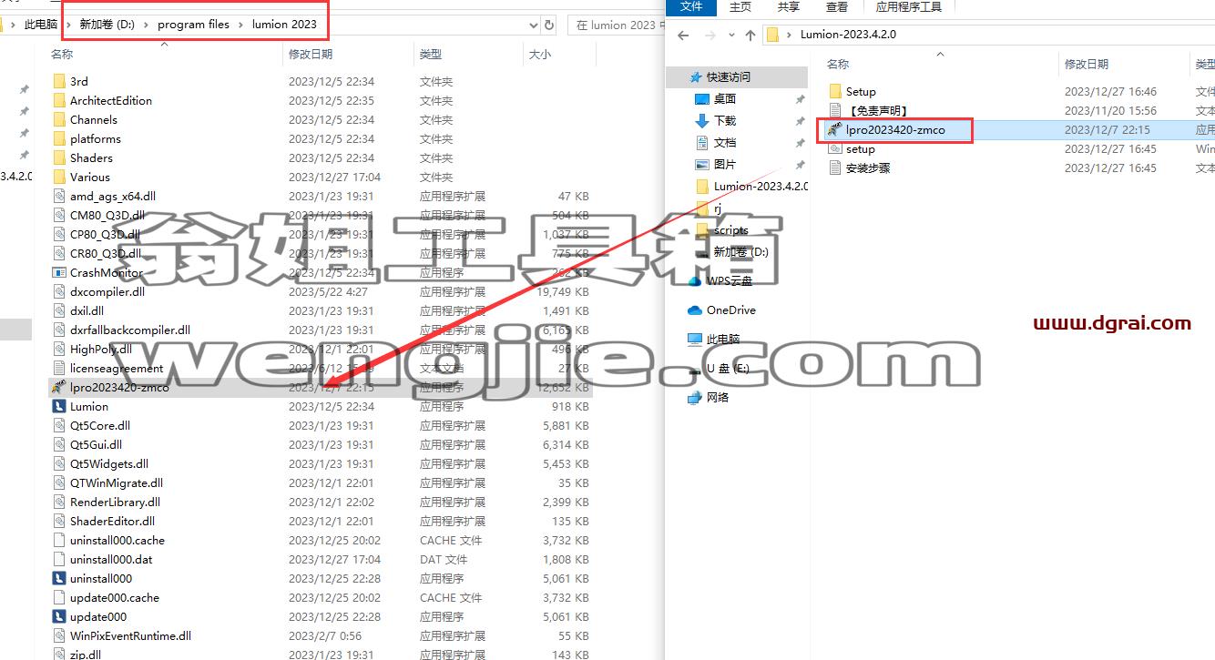Sort left window by 修改日期 column
This screenshot has width=1215, height=660.
pyautogui.click(x=311, y=55)
